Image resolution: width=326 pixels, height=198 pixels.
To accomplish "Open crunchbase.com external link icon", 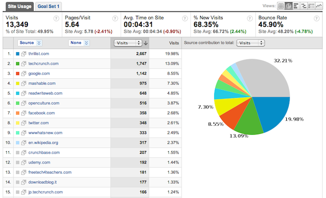I will pyautogui.click(x=24, y=152).
